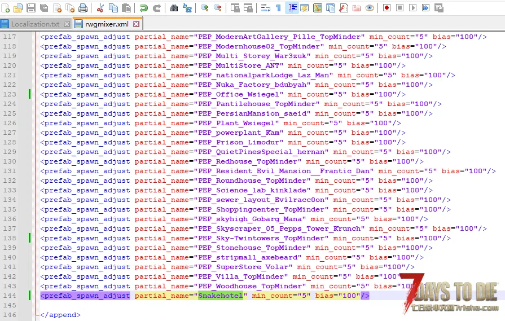The height and width of the screenshot is (321, 505).
Task: Start macro recording with the red dot
Action: pyautogui.click(x=387, y=8)
